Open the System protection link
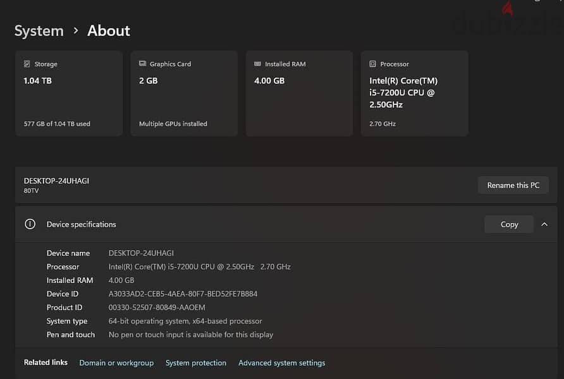The image size is (564, 379). [x=196, y=363]
